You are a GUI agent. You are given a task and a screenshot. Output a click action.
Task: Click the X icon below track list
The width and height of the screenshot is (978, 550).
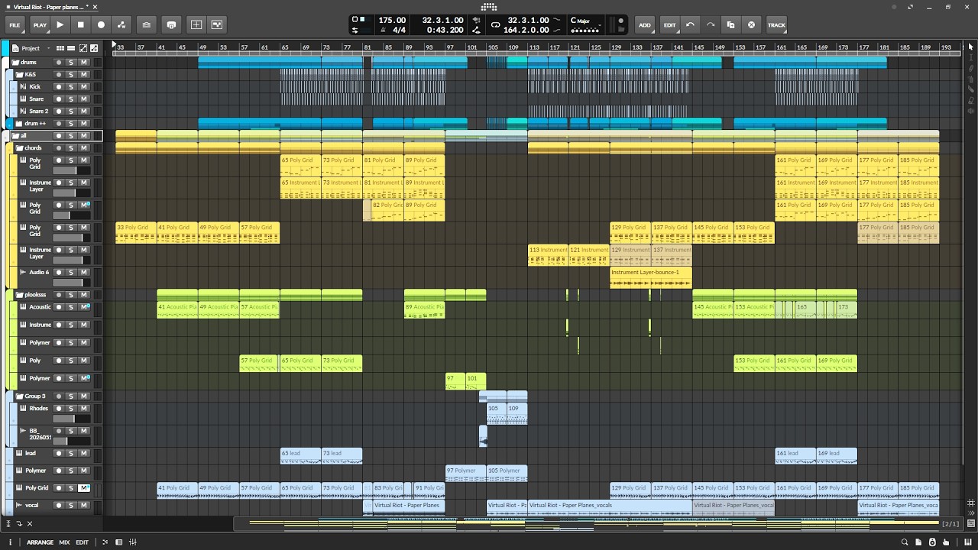click(x=30, y=523)
